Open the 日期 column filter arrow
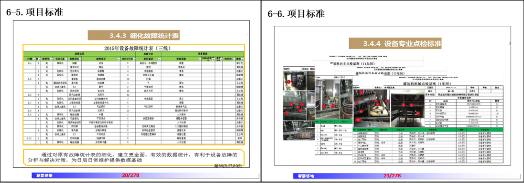Viewport: 524px width, 183px height. 34,59
